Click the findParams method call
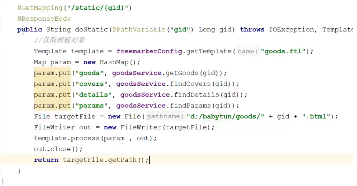Image resolution: width=357 pixels, height=186 pixels. pos(190,106)
